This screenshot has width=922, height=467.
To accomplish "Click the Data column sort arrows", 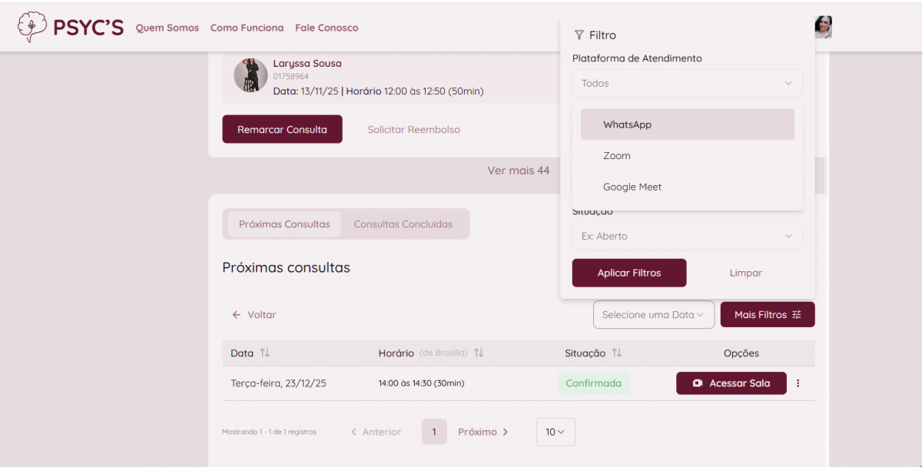I will [x=265, y=353].
